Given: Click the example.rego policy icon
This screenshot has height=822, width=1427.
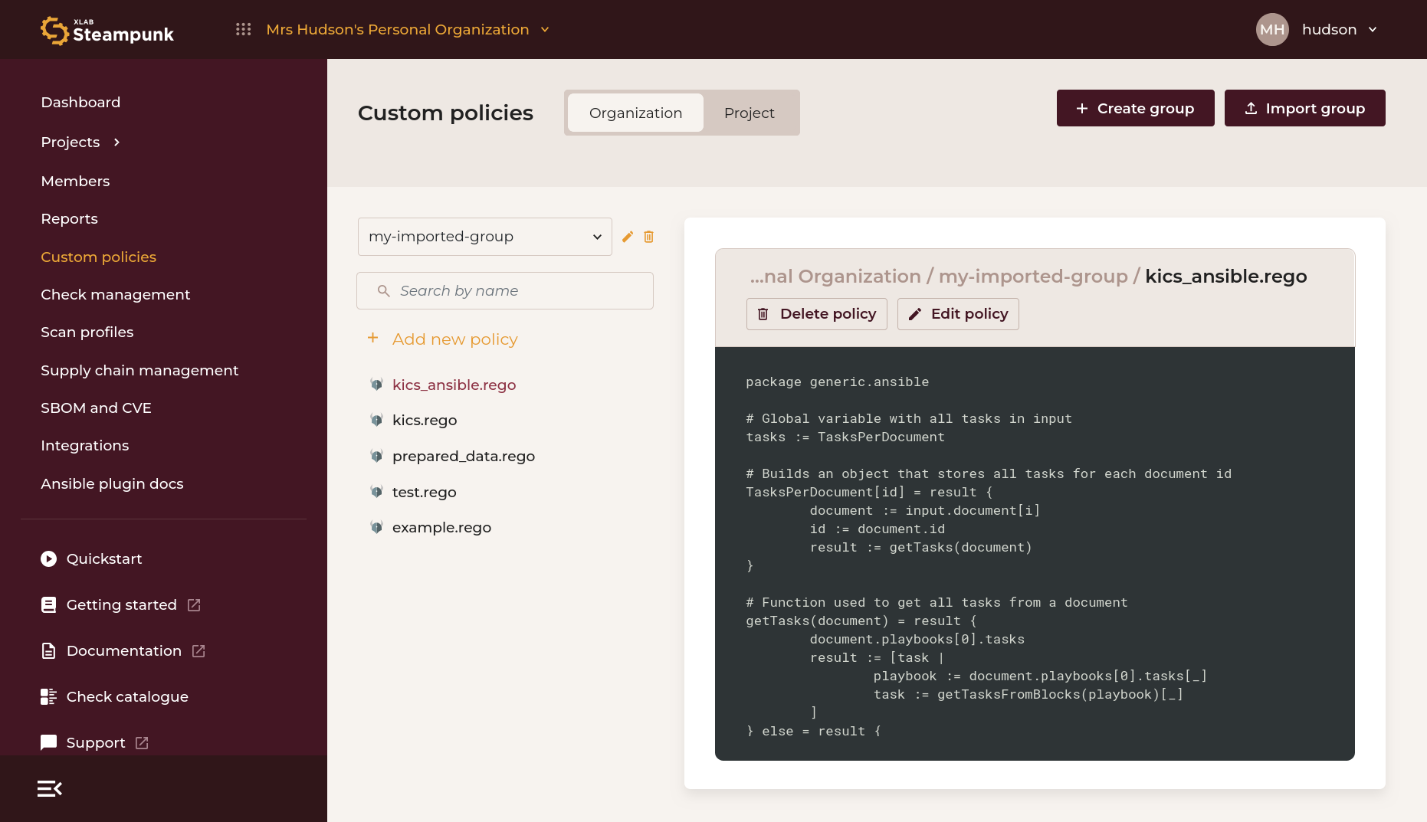Looking at the screenshot, I should click(x=376, y=527).
